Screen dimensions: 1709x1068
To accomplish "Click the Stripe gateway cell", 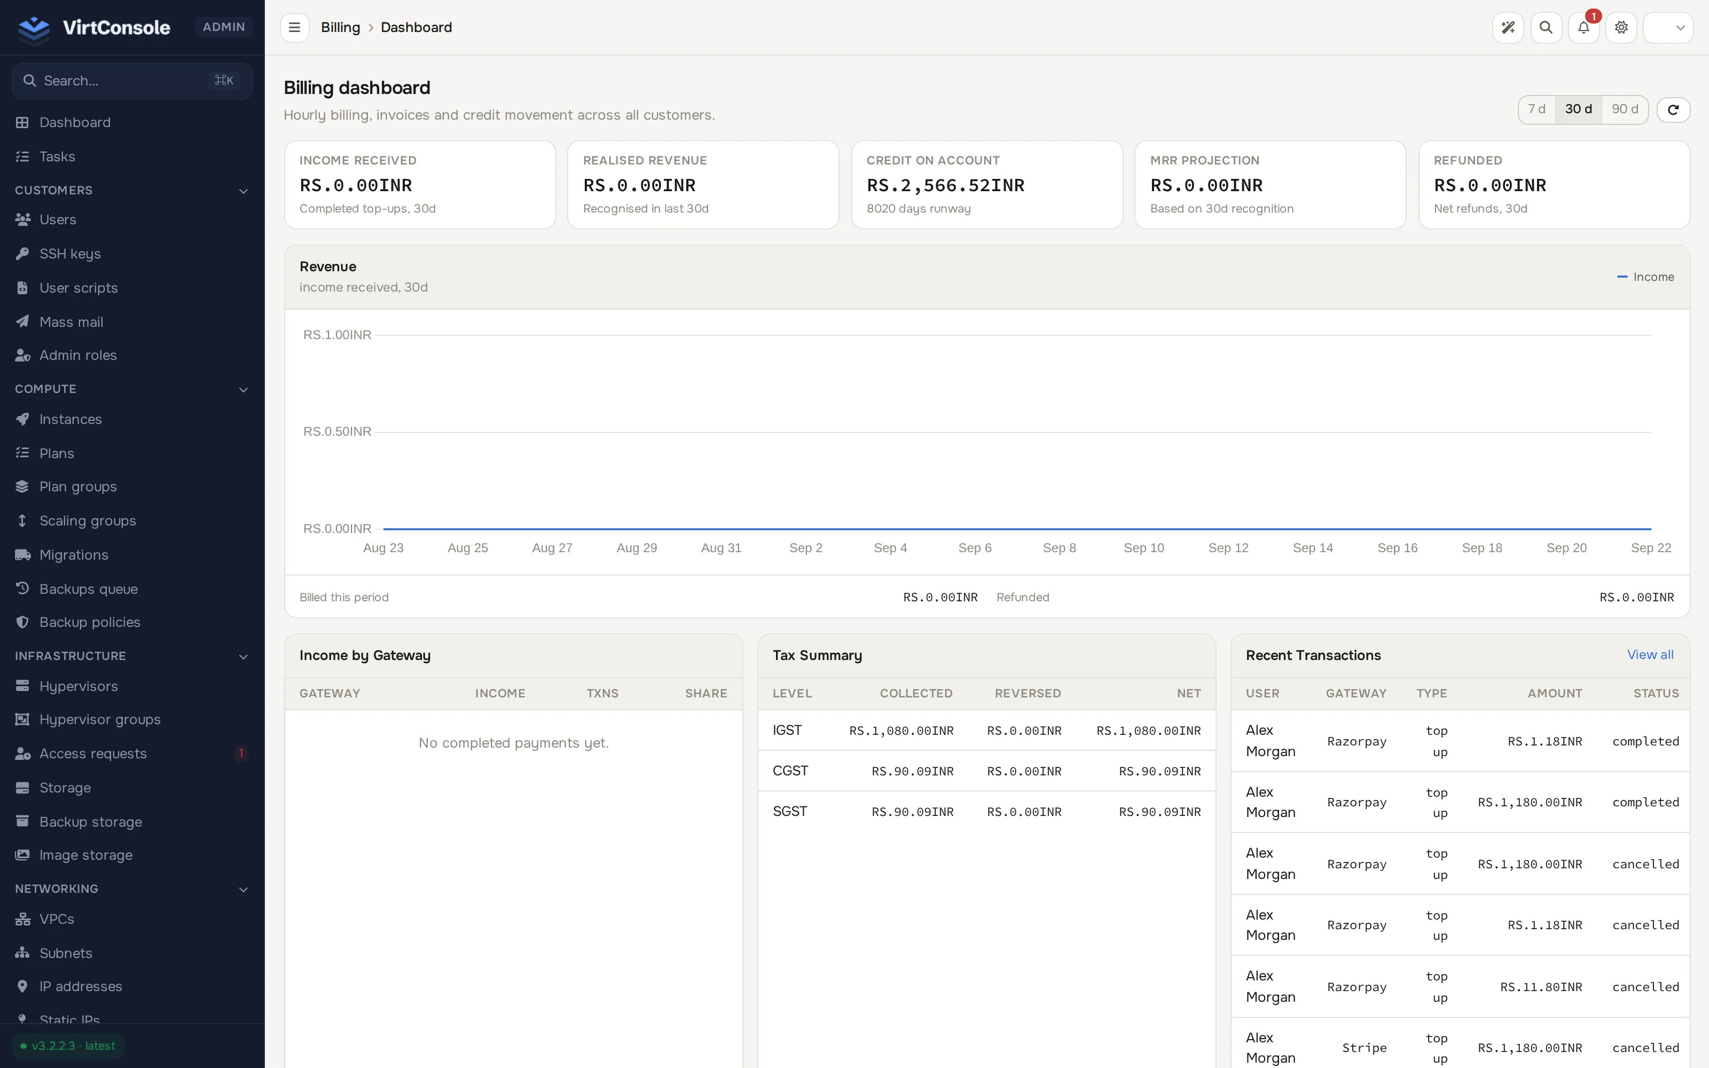I will 1363,1048.
